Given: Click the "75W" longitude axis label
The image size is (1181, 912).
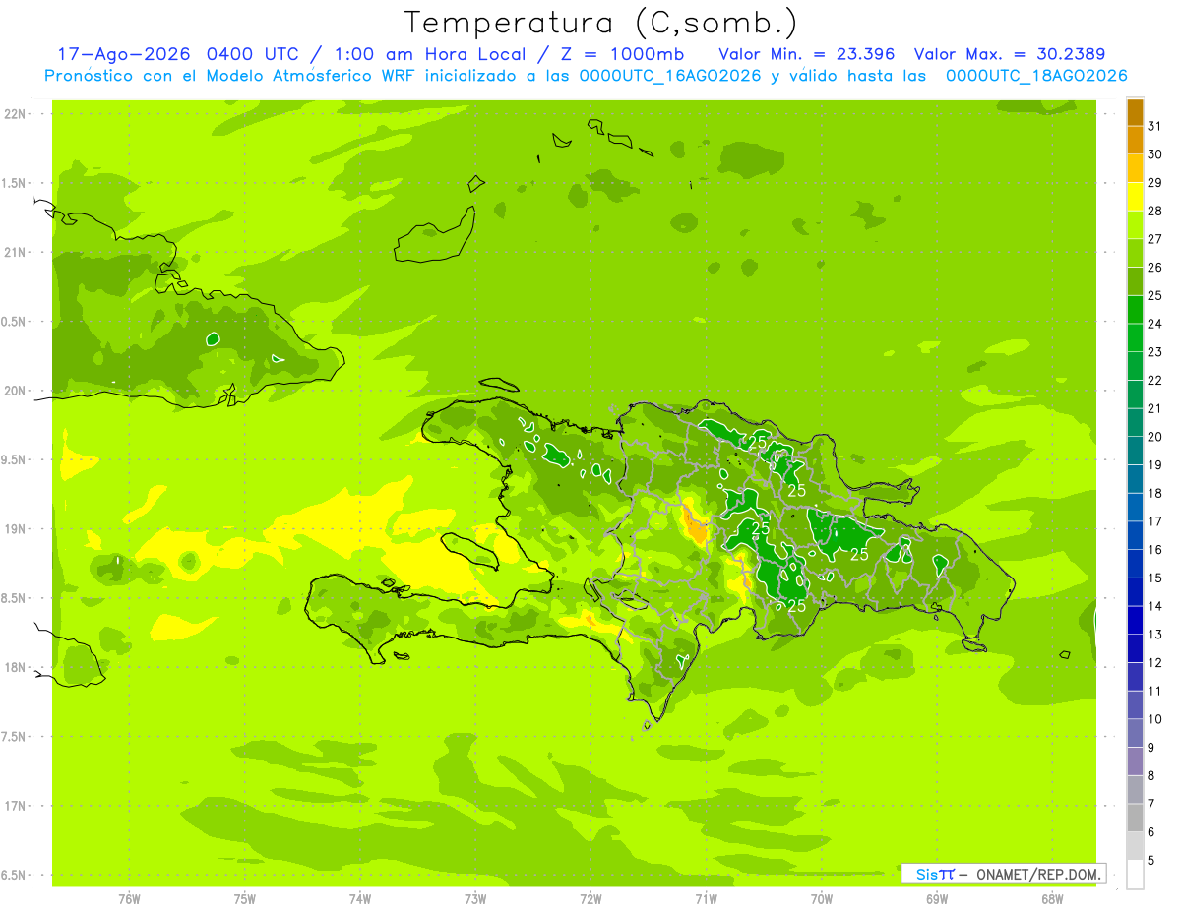Looking at the screenshot, I should (245, 899).
